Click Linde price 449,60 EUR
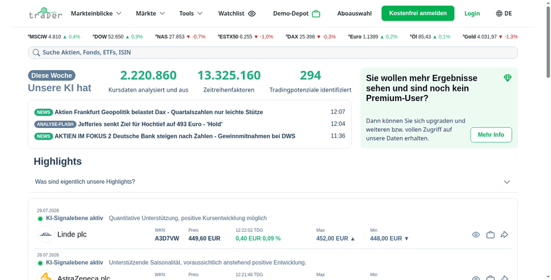Screen dimensions: 551x280 point(204,239)
